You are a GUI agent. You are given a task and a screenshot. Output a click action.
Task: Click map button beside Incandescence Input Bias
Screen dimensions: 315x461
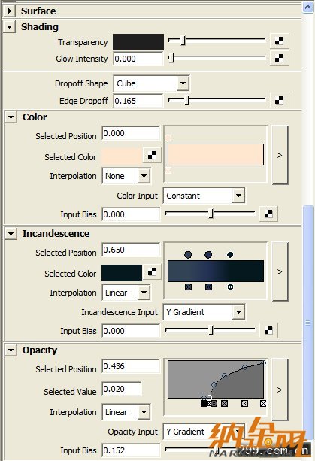coord(268,330)
